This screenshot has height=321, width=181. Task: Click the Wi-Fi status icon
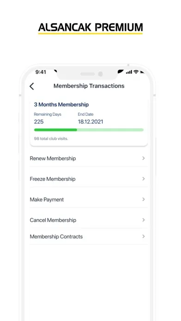(x=136, y=71)
